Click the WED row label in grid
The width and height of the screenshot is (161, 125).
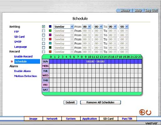[45, 75]
